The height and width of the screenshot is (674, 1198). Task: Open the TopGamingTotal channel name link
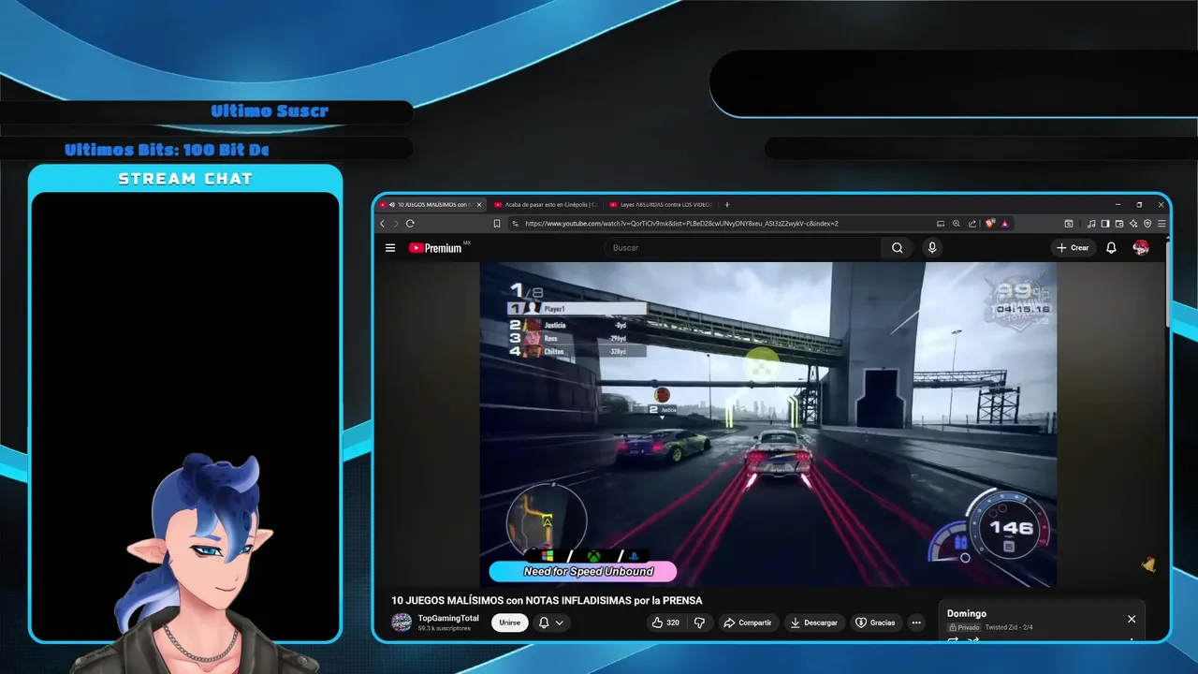tap(448, 618)
